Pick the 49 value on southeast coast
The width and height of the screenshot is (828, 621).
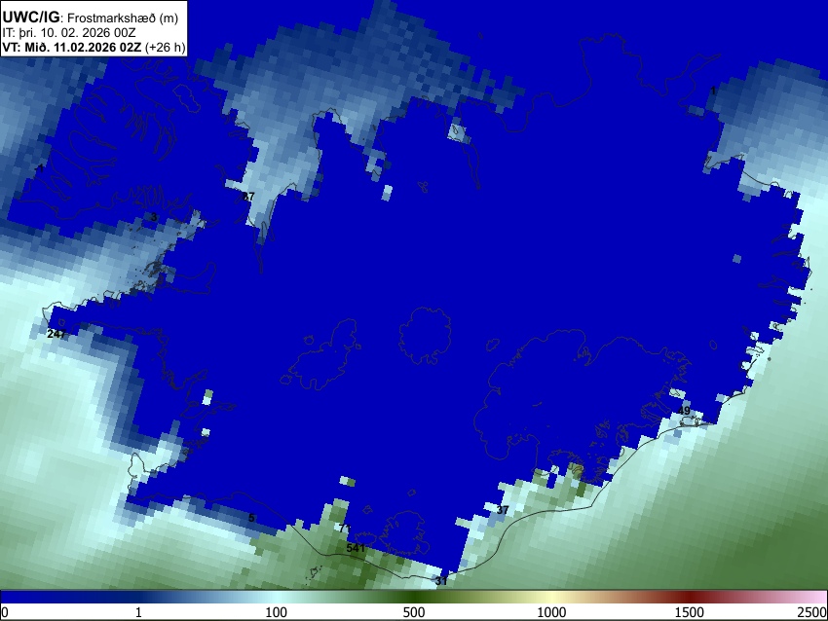pyautogui.click(x=684, y=411)
